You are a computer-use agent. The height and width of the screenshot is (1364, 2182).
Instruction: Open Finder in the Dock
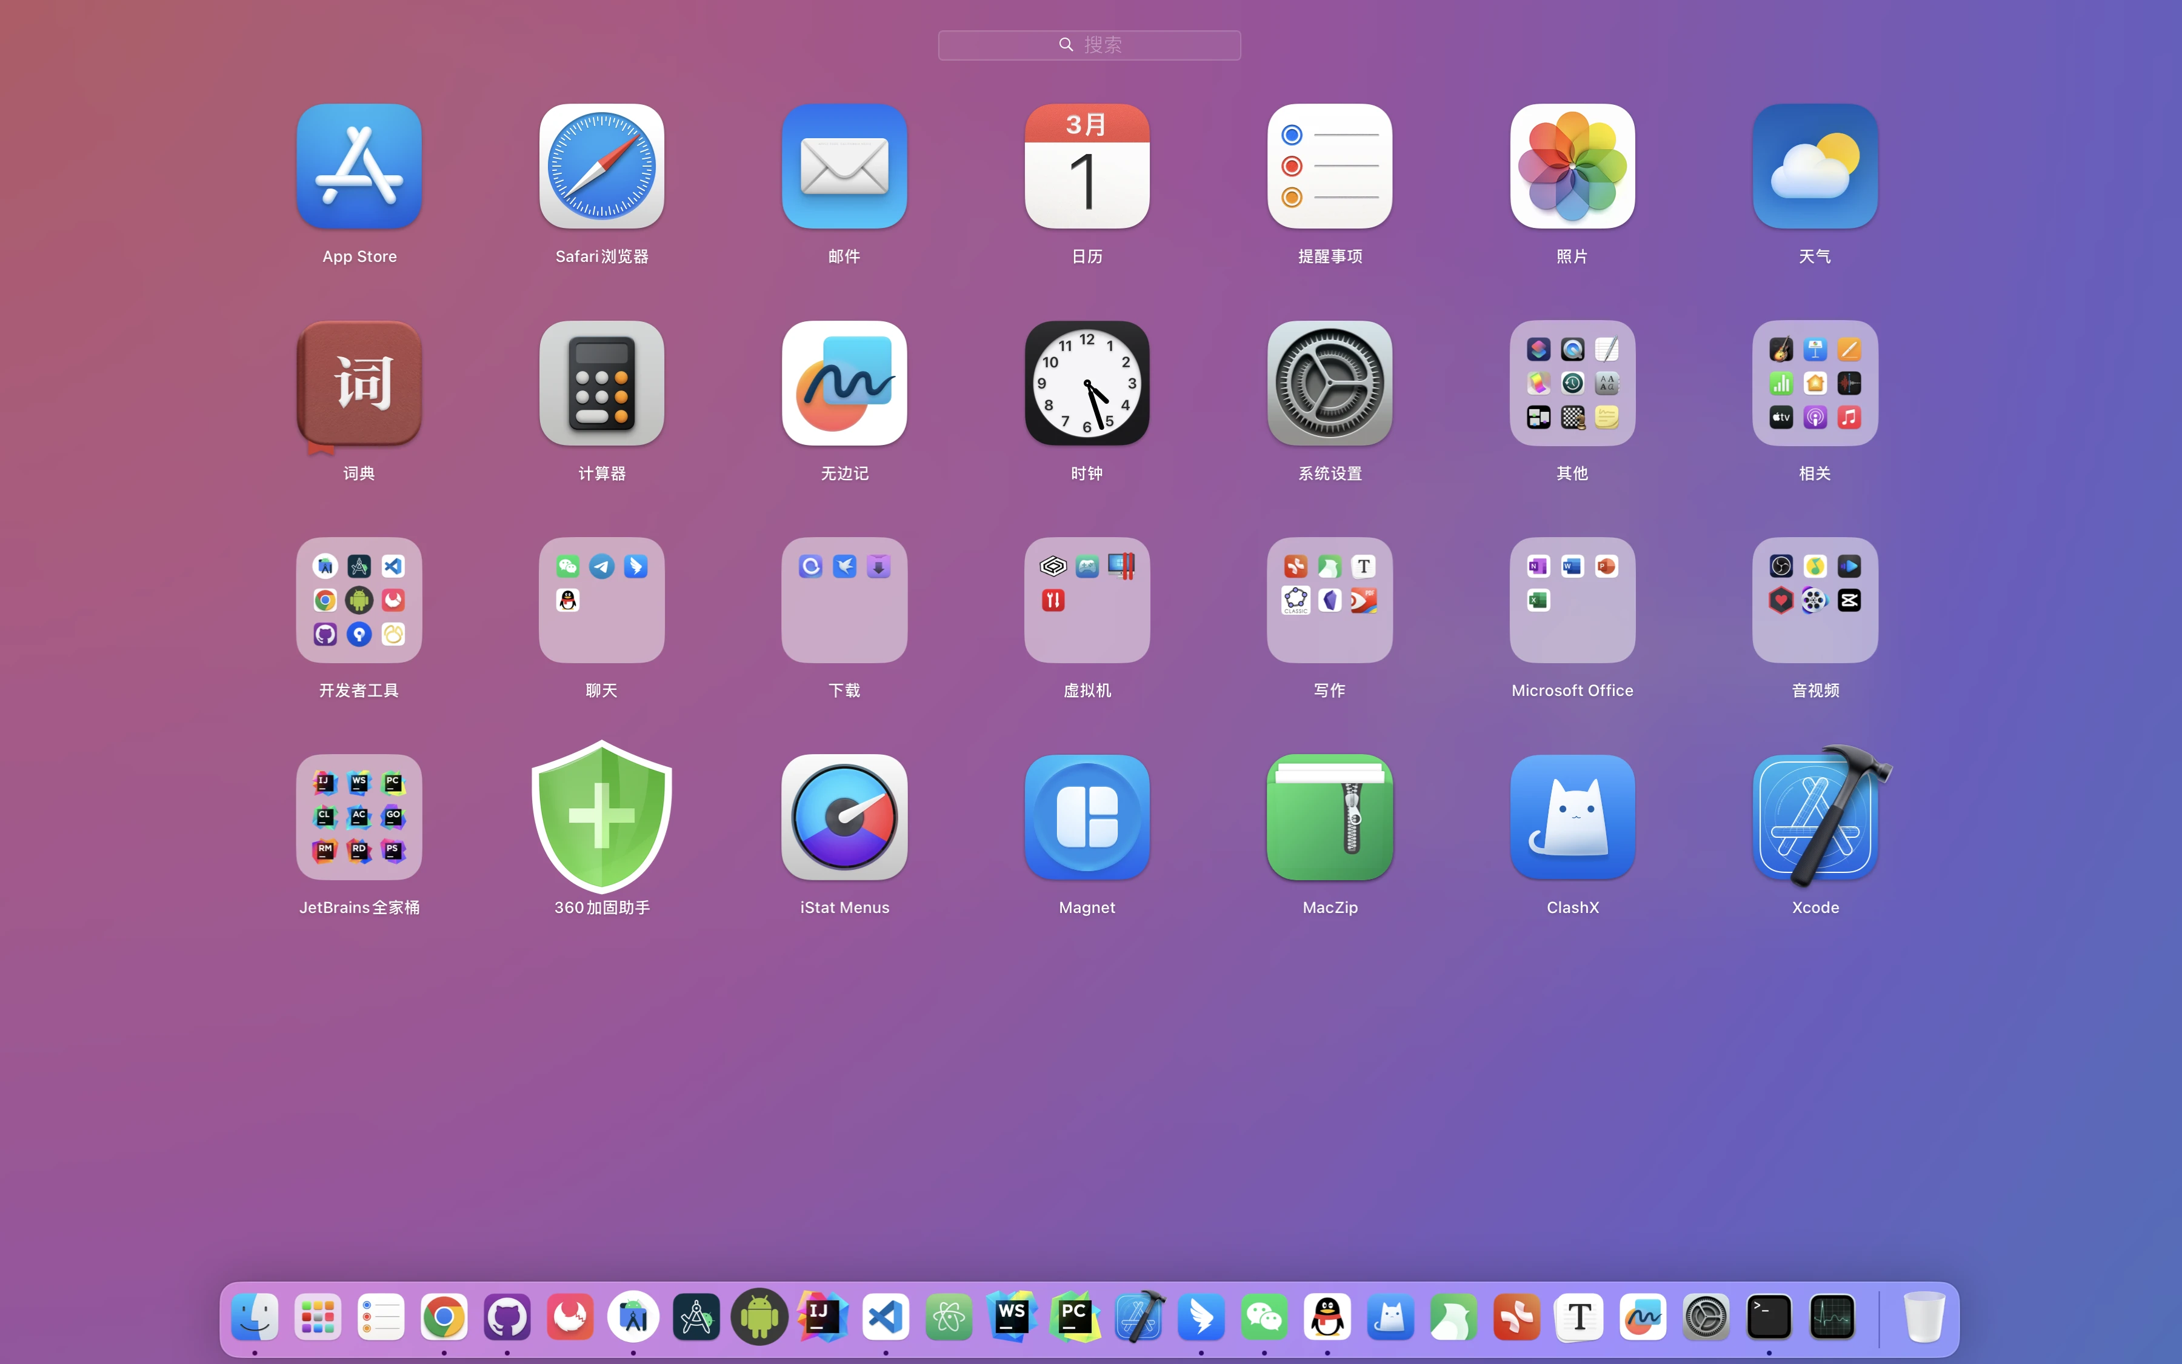tap(255, 1317)
